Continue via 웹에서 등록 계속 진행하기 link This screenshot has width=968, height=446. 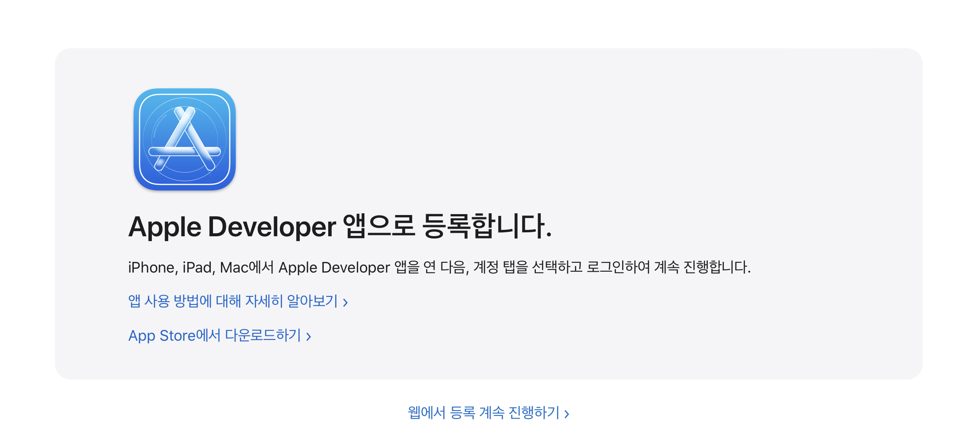pyautogui.click(x=488, y=412)
